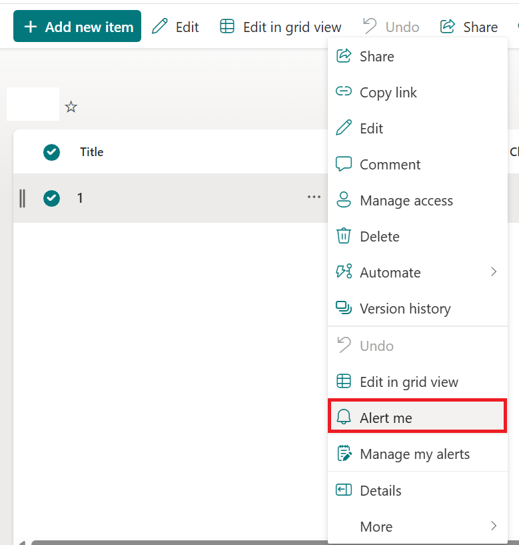
Task: Deselect the row 1 checkmark
Action: click(x=51, y=198)
